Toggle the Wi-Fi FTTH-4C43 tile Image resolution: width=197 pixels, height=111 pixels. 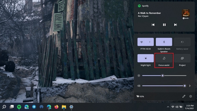[x=142, y=42]
